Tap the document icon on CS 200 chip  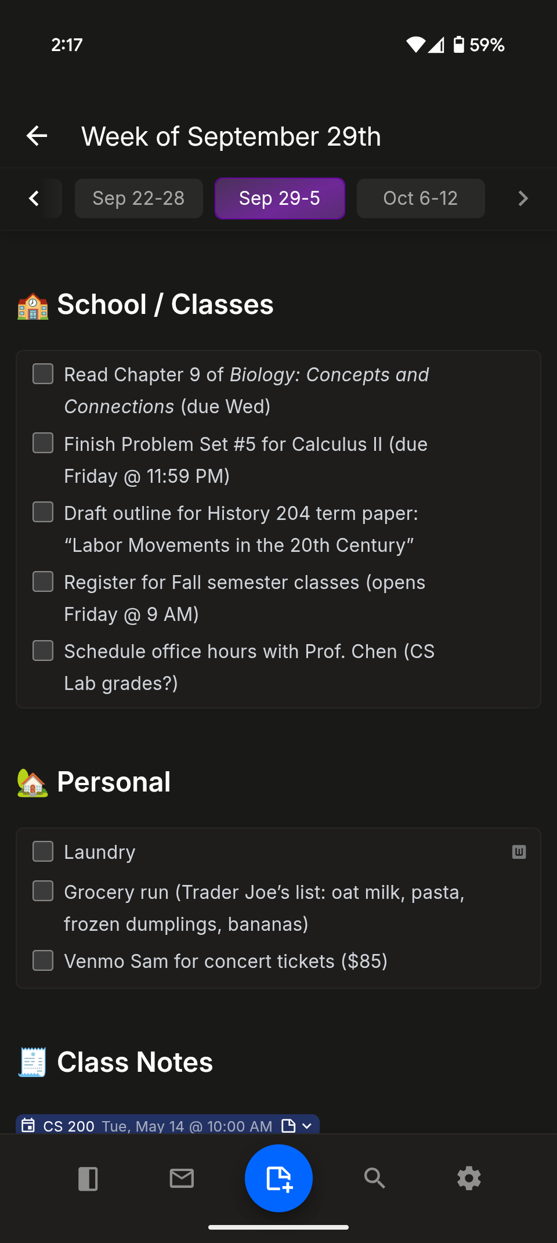pos(288,1125)
